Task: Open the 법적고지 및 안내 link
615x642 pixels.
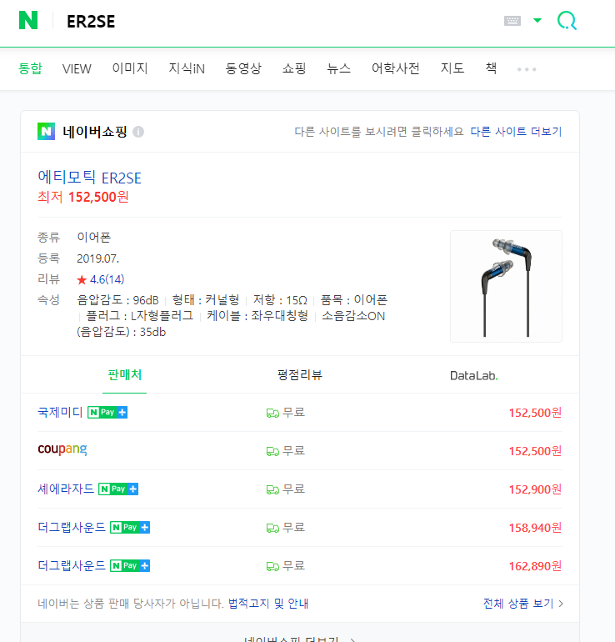Action: (268, 604)
